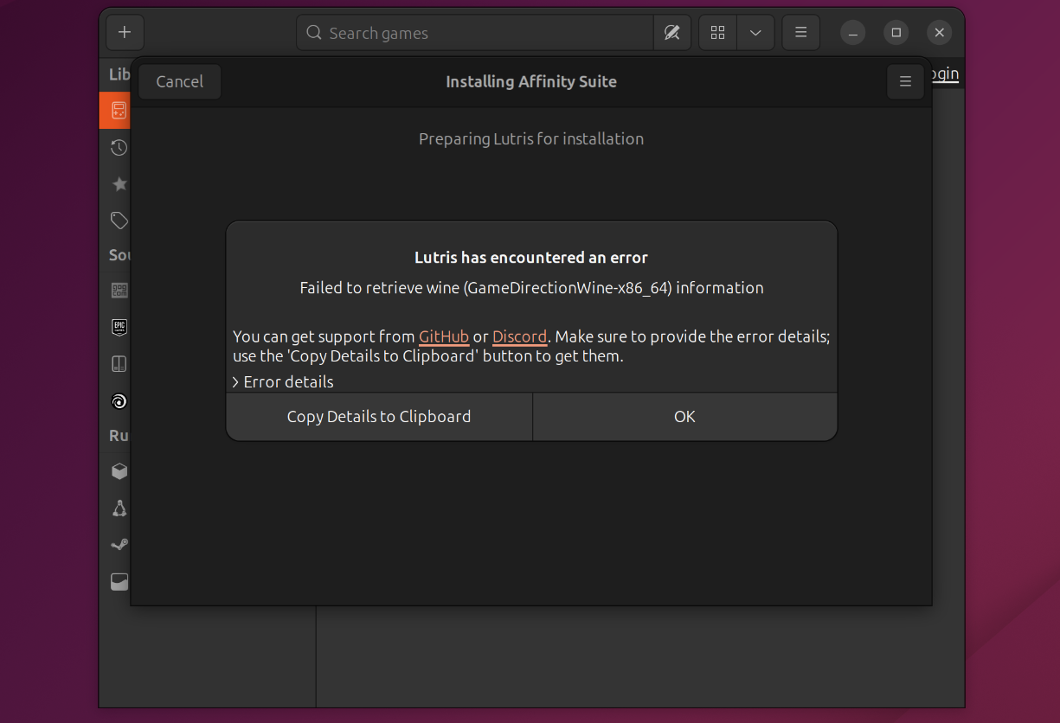Cancel the Affinity Suite installation
The height and width of the screenshot is (723, 1060).
[180, 81]
